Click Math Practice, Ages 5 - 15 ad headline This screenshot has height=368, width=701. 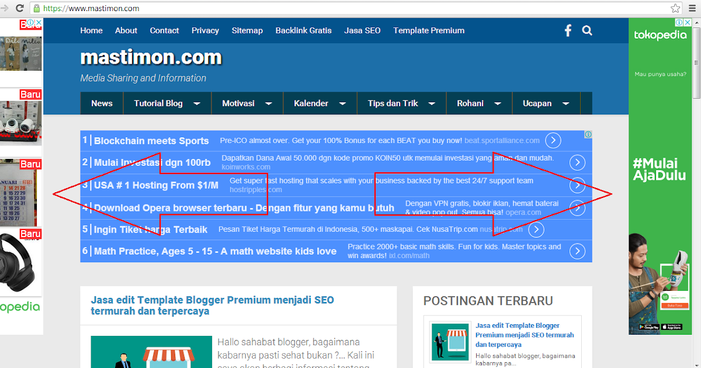[215, 251]
